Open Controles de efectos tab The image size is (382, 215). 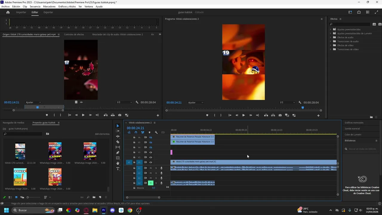point(74,34)
